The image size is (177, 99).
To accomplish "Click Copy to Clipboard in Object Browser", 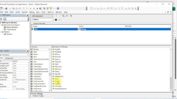I will (64, 16).
